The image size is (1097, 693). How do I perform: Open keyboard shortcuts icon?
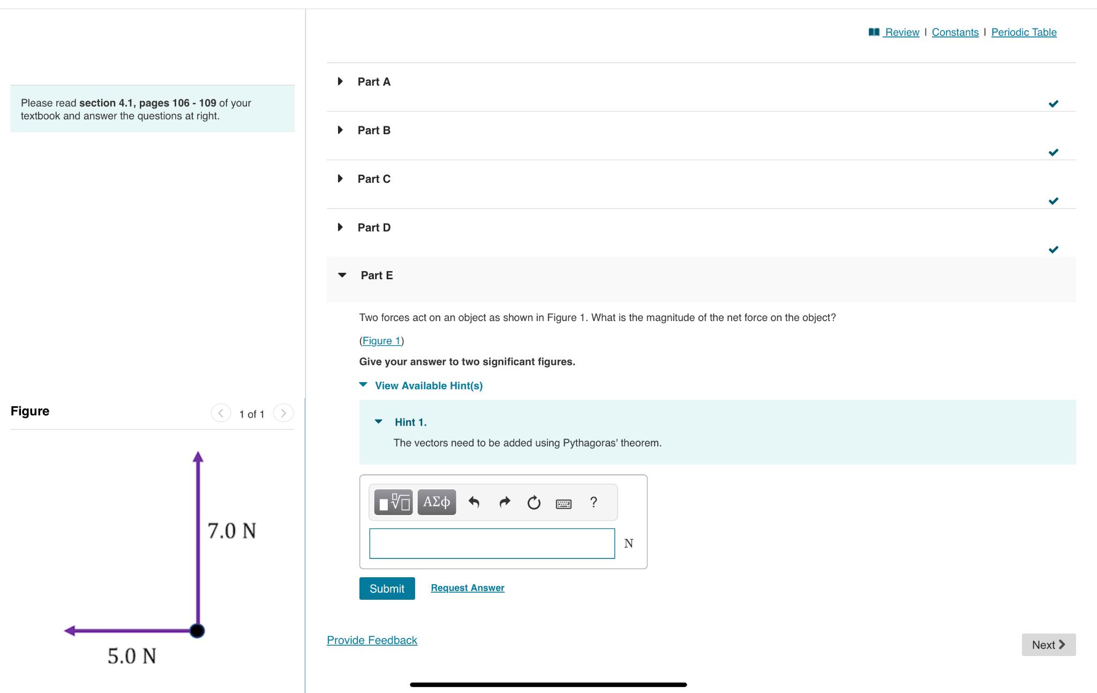563,503
